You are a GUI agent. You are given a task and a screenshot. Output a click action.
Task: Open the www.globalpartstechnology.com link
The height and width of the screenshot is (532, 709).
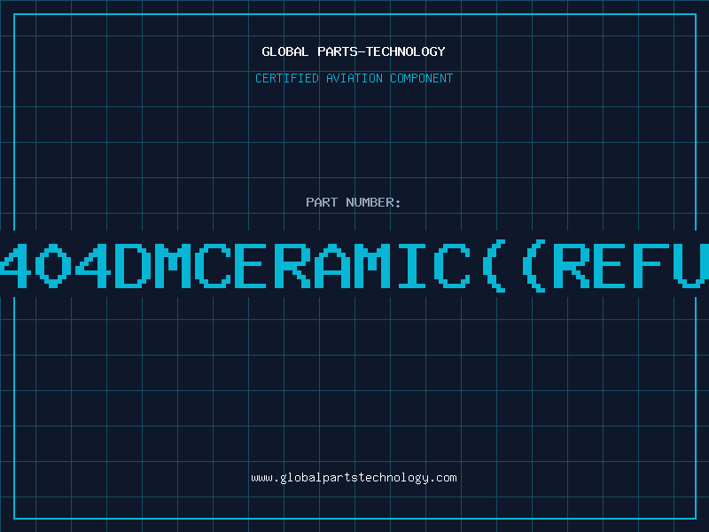(354, 478)
